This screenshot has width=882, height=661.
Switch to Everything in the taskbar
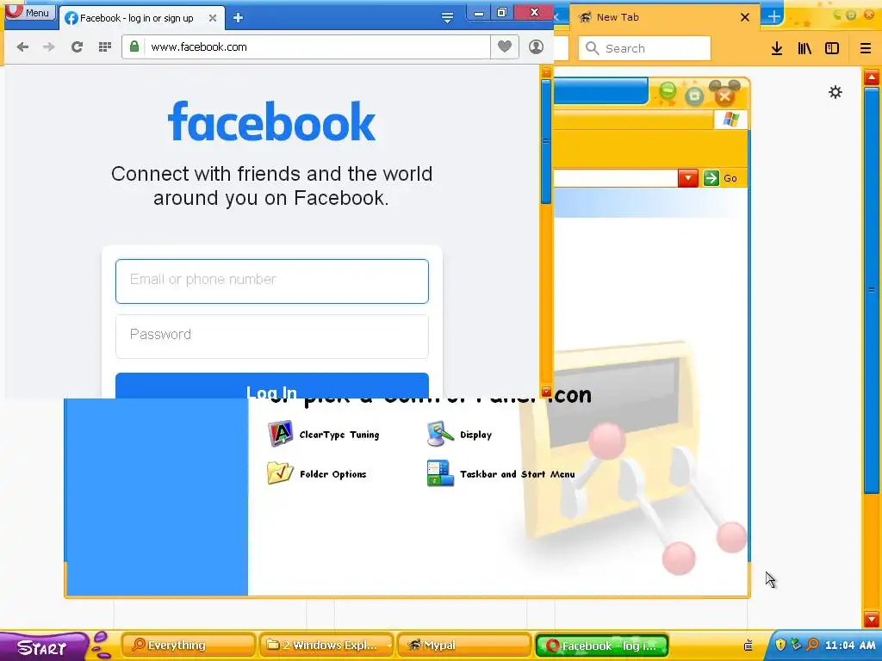pos(189,646)
